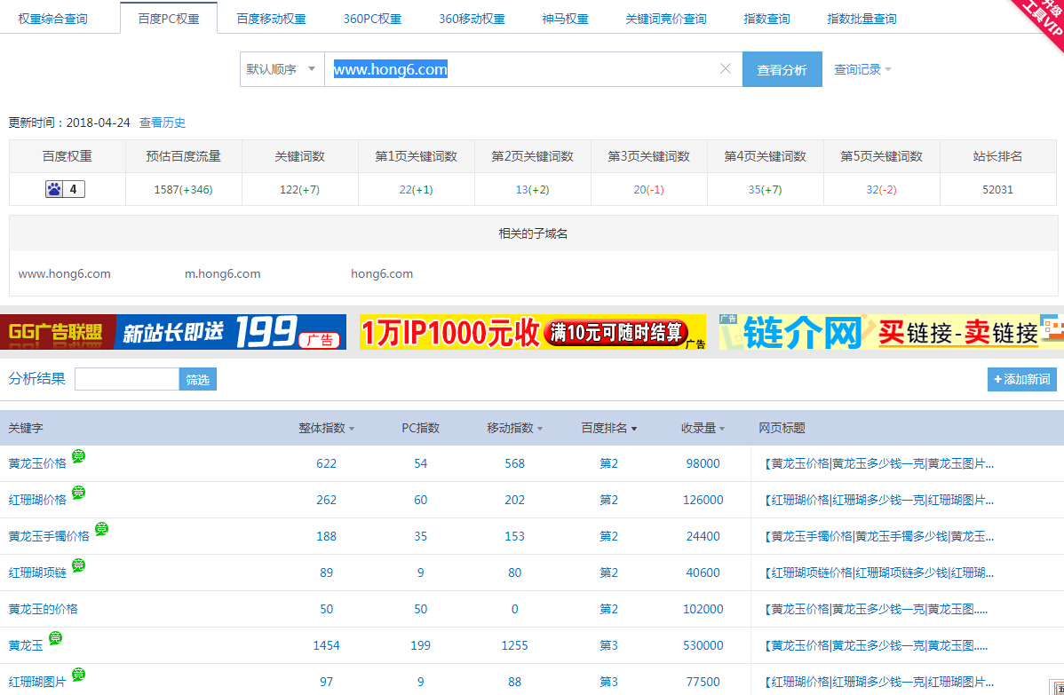Screen dimensions: 1064x695
Task: Click green badge next to 红珊瑚价格
Action: coord(79,493)
